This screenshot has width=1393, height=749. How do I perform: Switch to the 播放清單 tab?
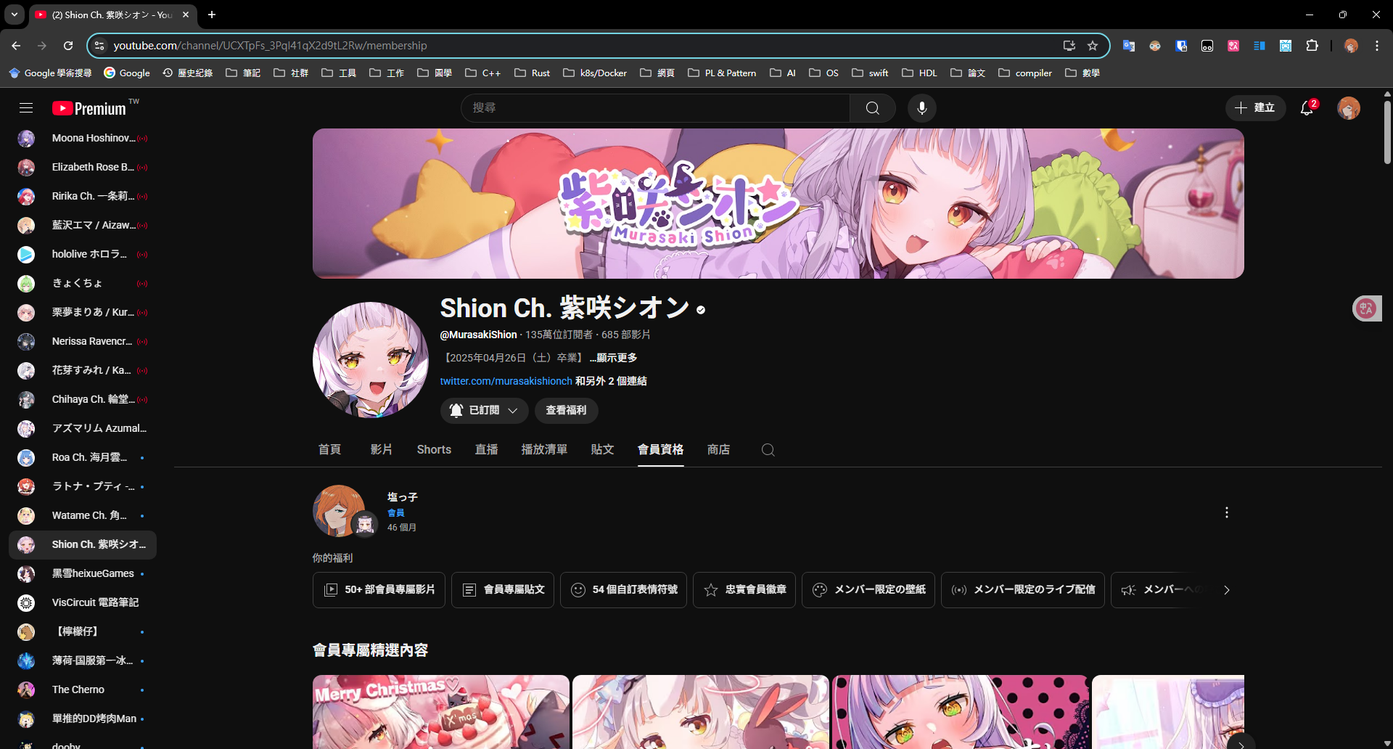(x=544, y=450)
